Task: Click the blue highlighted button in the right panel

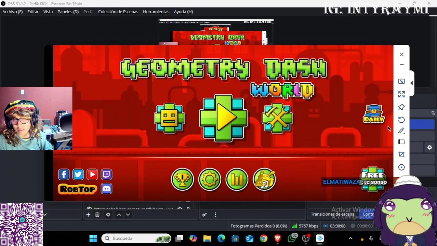Action: (422, 124)
